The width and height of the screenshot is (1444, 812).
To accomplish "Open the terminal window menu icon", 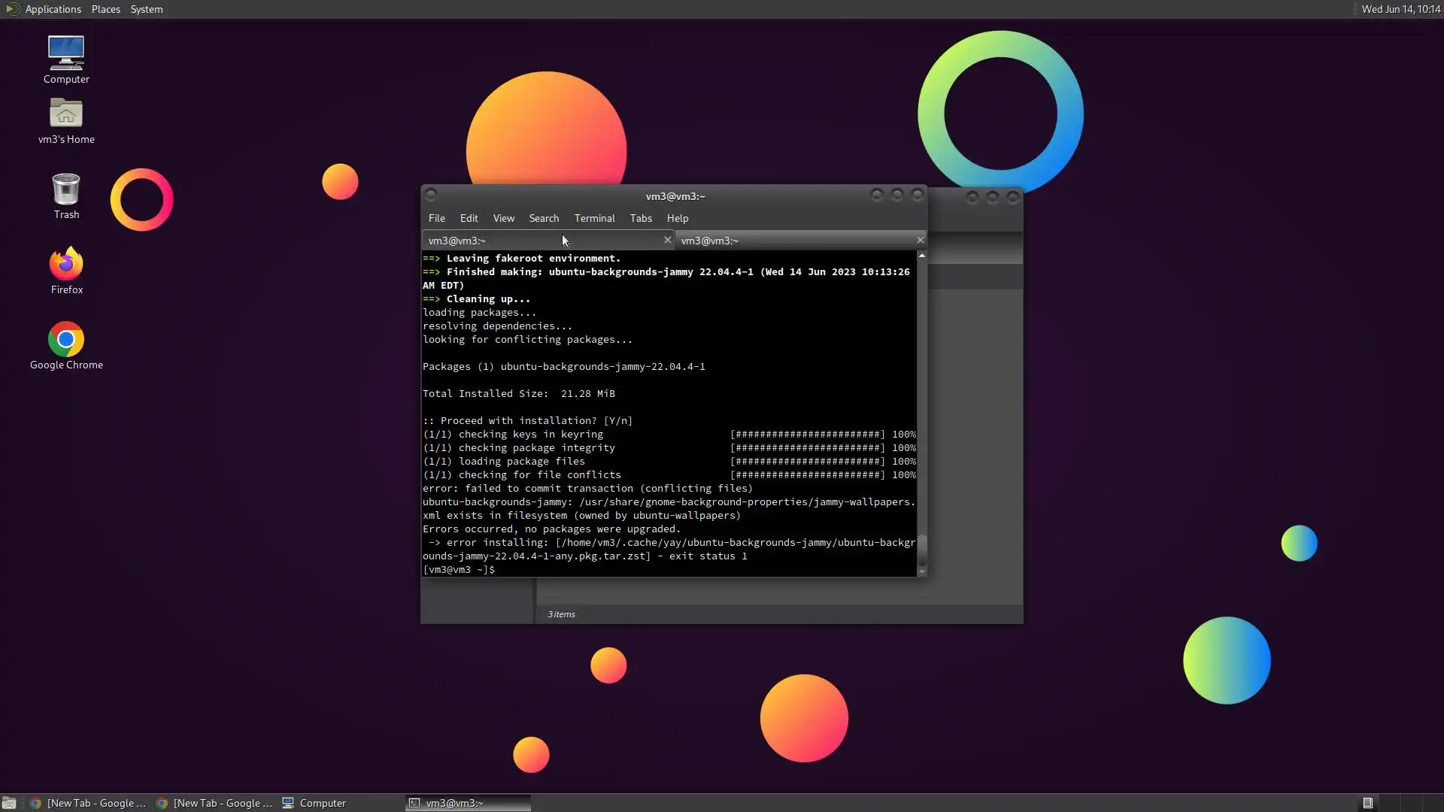I will 431,195.
